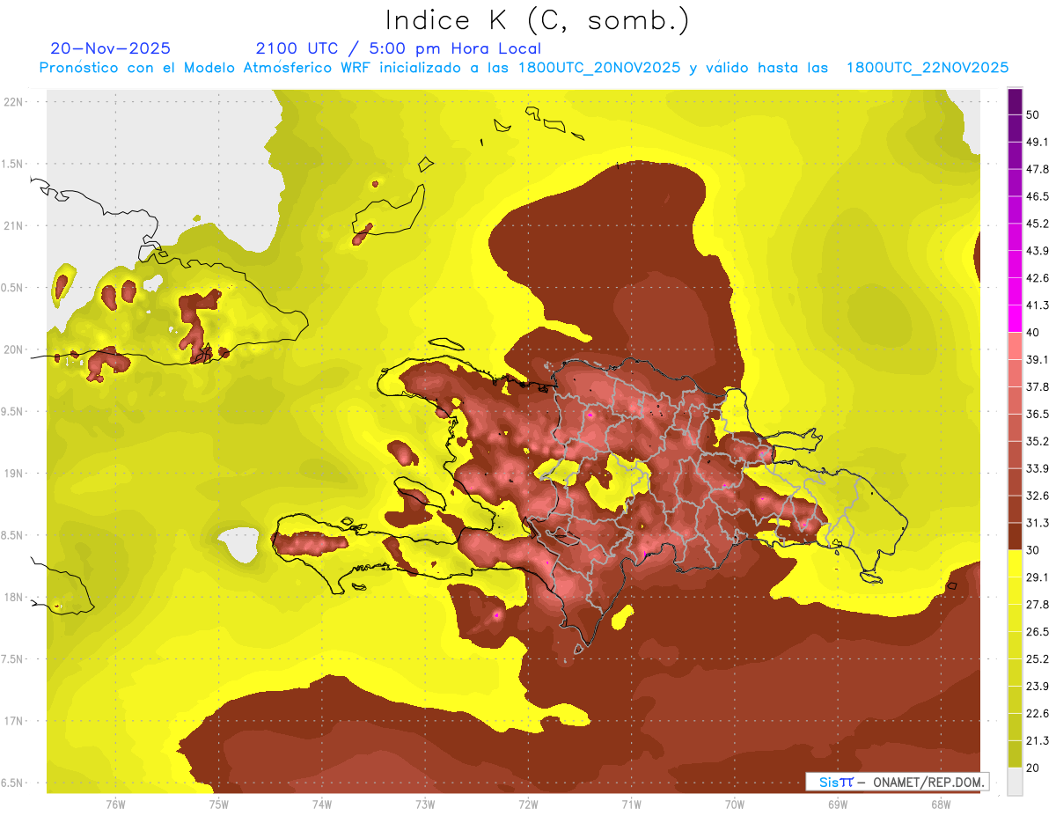1056x816 pixels.
Task: Click the '71W' longitude axis label
Action: pos(631,804)
